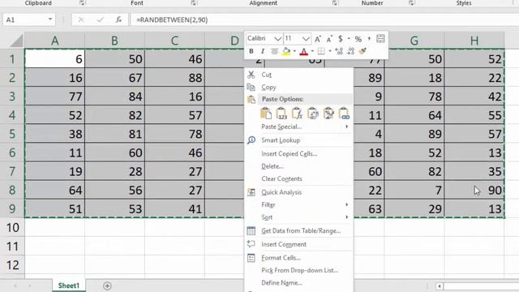Apply red font color
Image resolution: width=519 pixels, height=292 pixels.
point(304,51)
